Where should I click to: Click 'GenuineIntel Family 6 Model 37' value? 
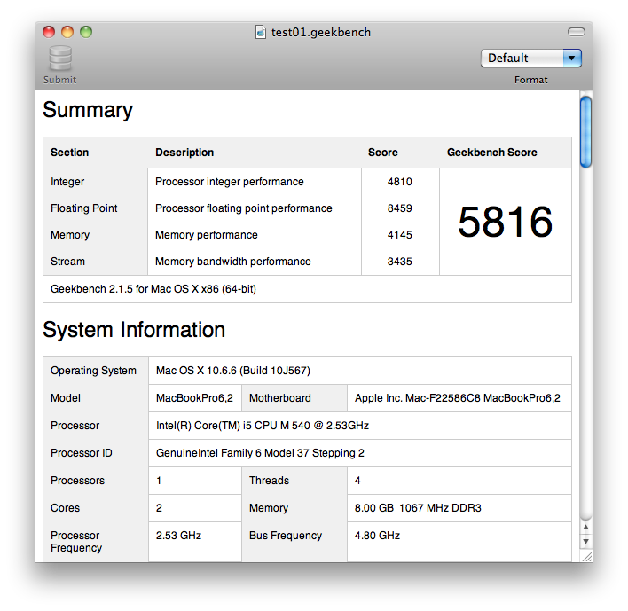260,453
